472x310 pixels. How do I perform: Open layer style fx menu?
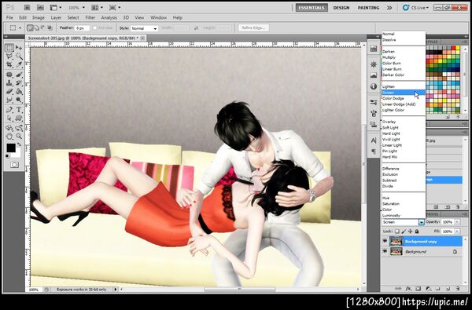click(408, 289)
